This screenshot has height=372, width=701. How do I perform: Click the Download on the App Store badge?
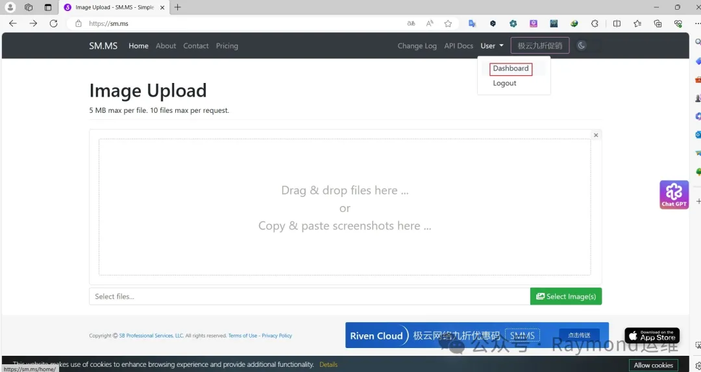(x=652, y=335)
